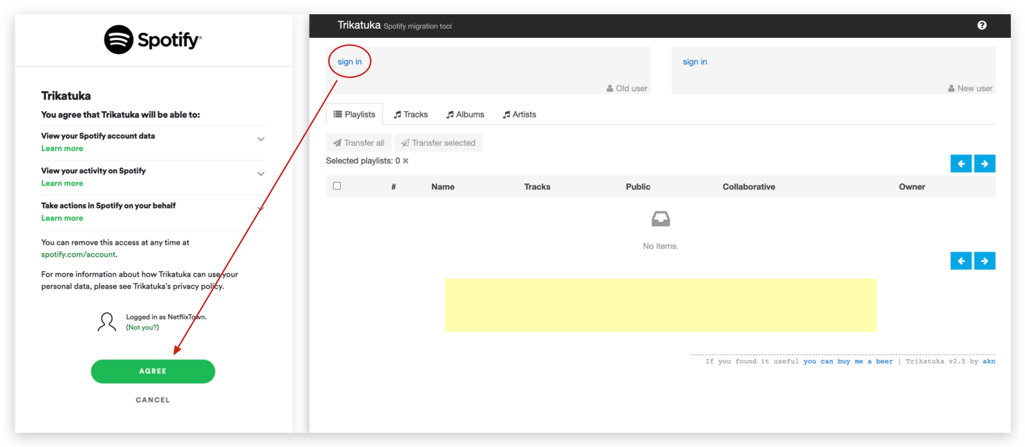Click the yellow banner area
This screenshot has height=447, width=1025.
point(660,305)
